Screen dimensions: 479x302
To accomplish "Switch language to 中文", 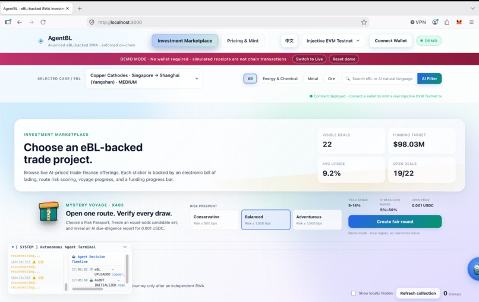I will (289, 40).
